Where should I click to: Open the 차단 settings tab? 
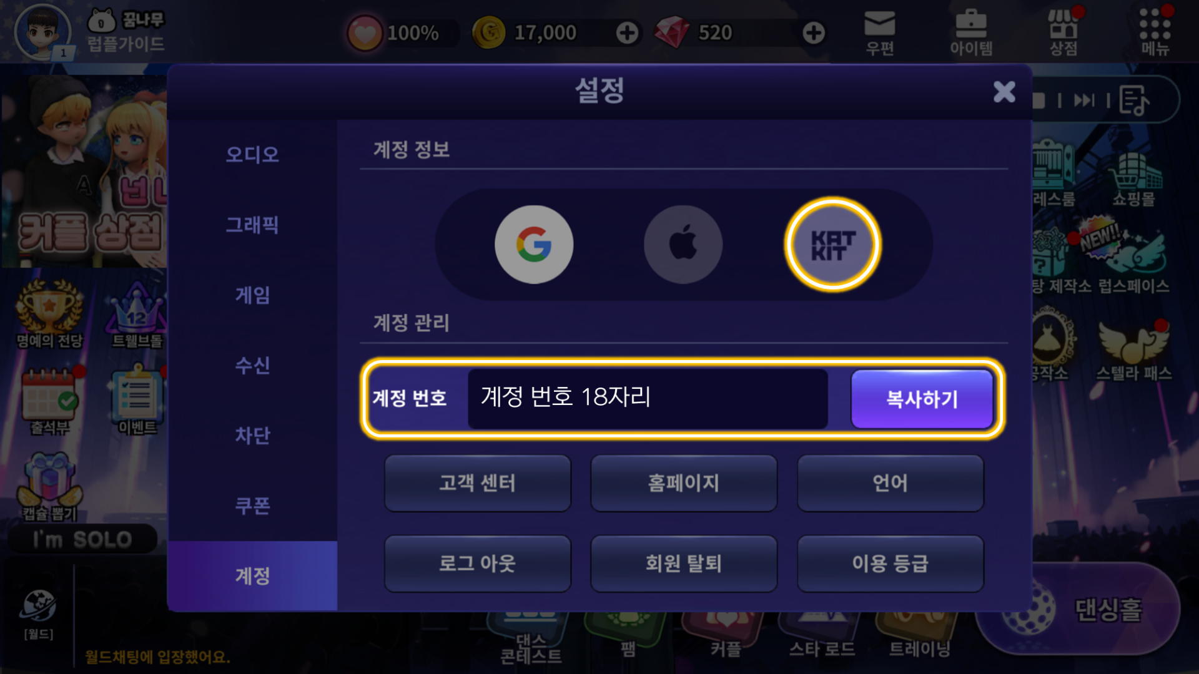click(x=252, y=435)
